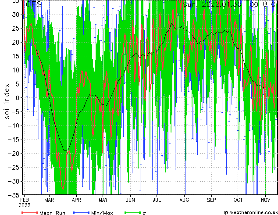Click the green sigma legend line

tap(132, 212)
